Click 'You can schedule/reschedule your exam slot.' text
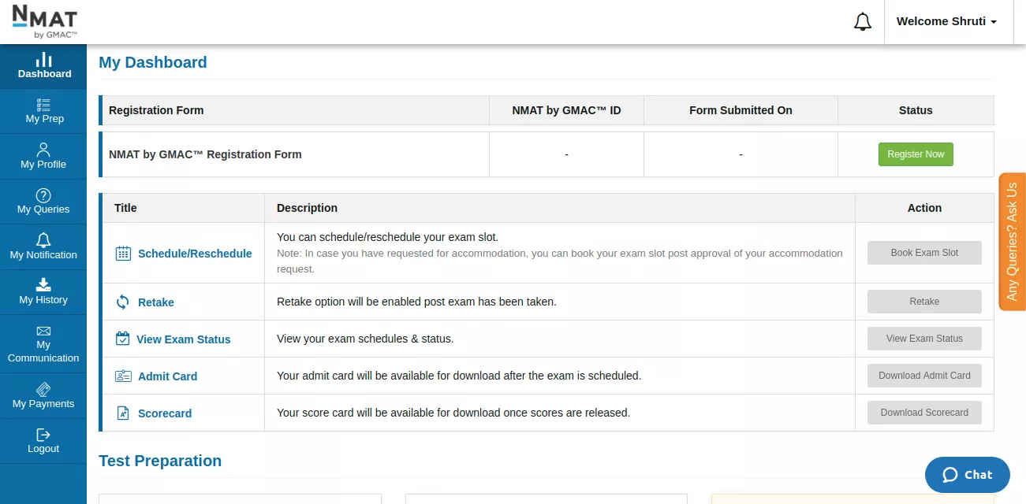 click(387, 237)
